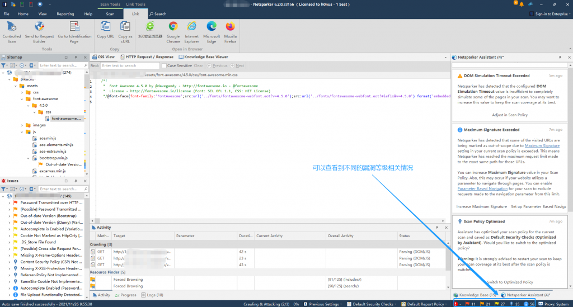The width and height of the screenshot is (573, 307).
Task: Click the critical issues count in status bar
Action: pos(458,304)
